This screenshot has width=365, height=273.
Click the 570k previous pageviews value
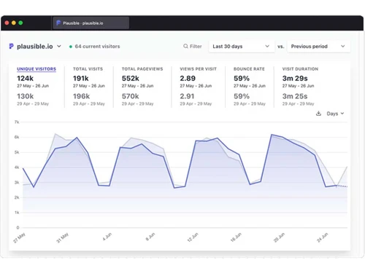(131, 96)
